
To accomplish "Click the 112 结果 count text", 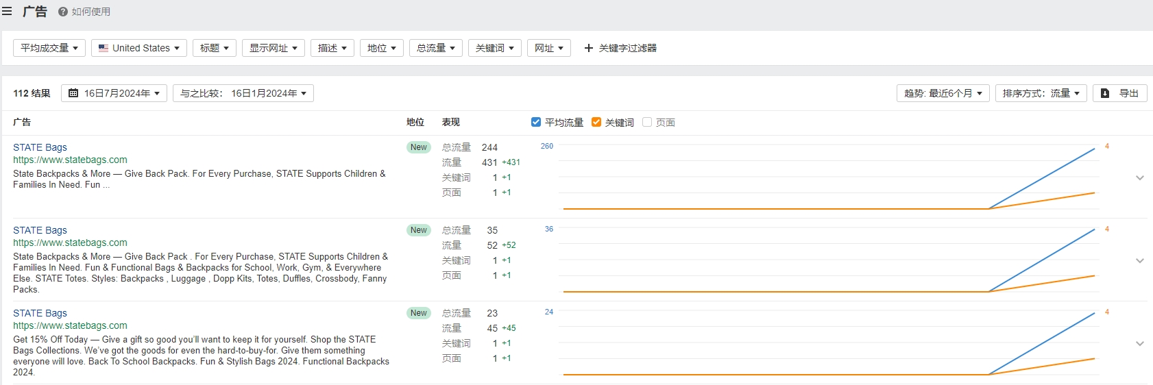I will tap(32, 93).
